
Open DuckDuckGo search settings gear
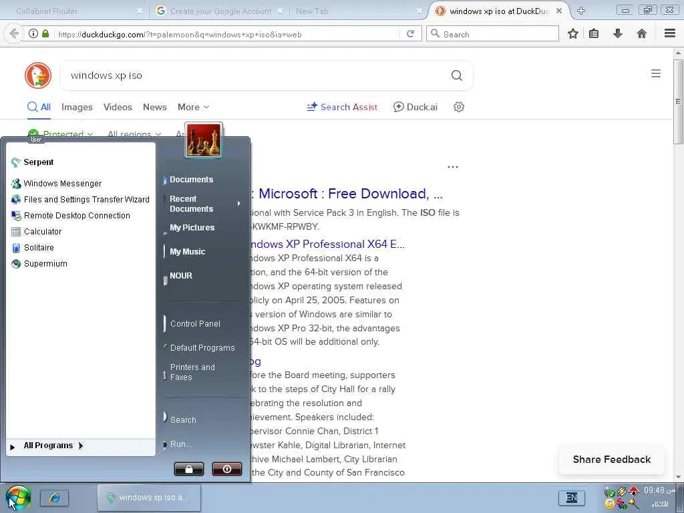(458, 107)
